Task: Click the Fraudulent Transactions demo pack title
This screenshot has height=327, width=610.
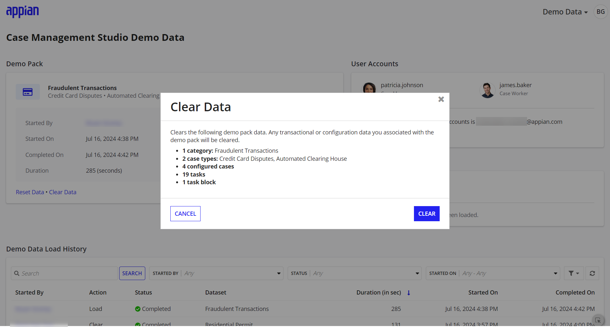Action: point(82,88)
